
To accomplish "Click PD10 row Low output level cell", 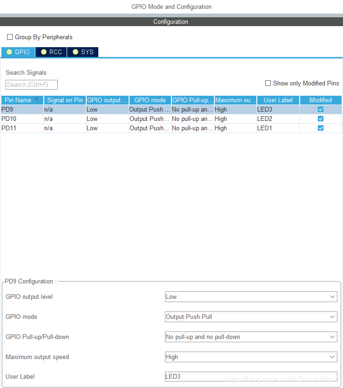I will 107,119.
